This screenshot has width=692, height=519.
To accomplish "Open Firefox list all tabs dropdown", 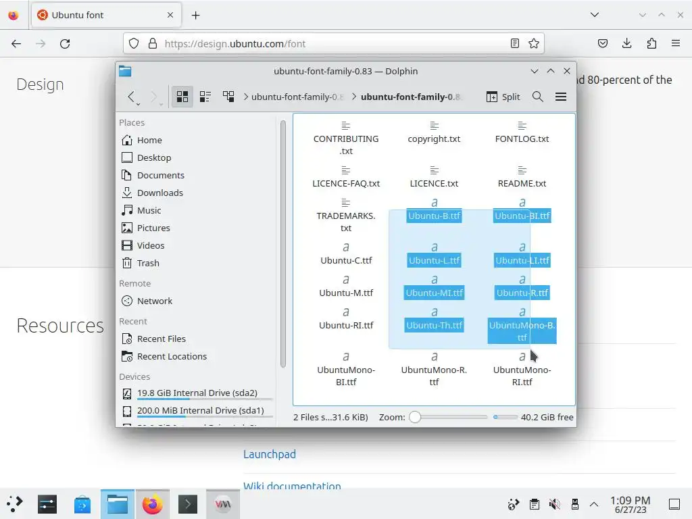I will (x=595, y=15).
